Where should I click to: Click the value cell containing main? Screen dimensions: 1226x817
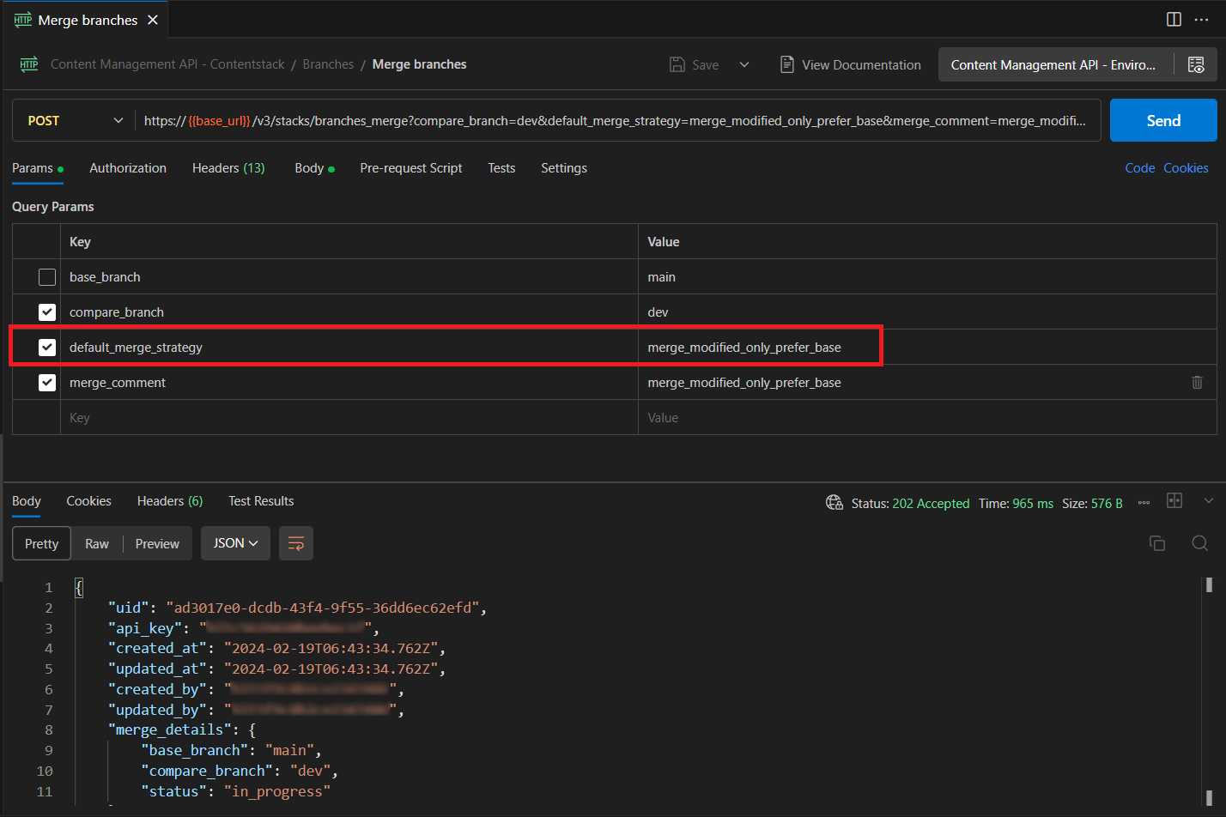[927, 277]
